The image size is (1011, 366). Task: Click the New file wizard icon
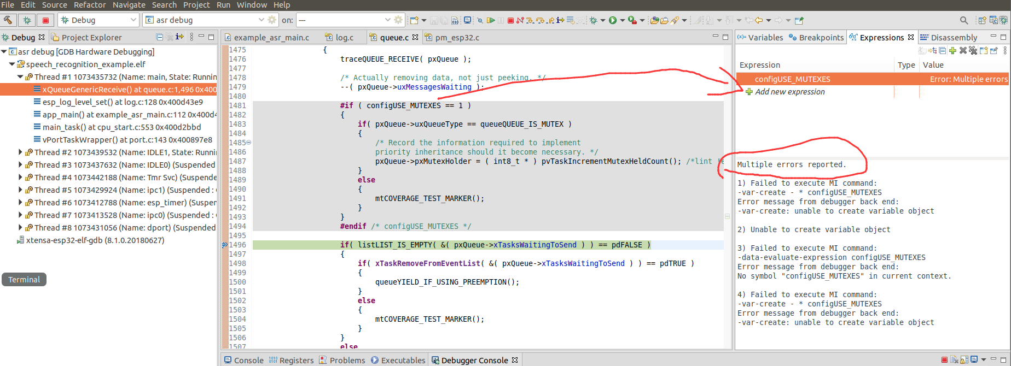coord(414,20)
